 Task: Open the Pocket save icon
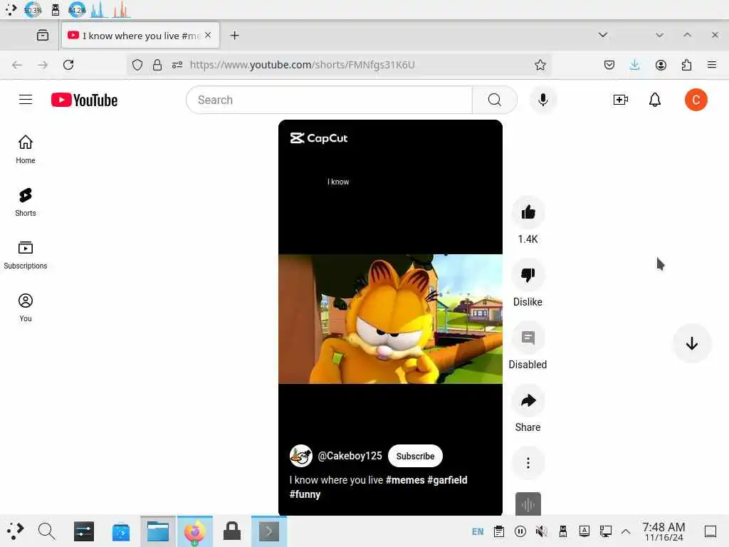pos(609,65)
